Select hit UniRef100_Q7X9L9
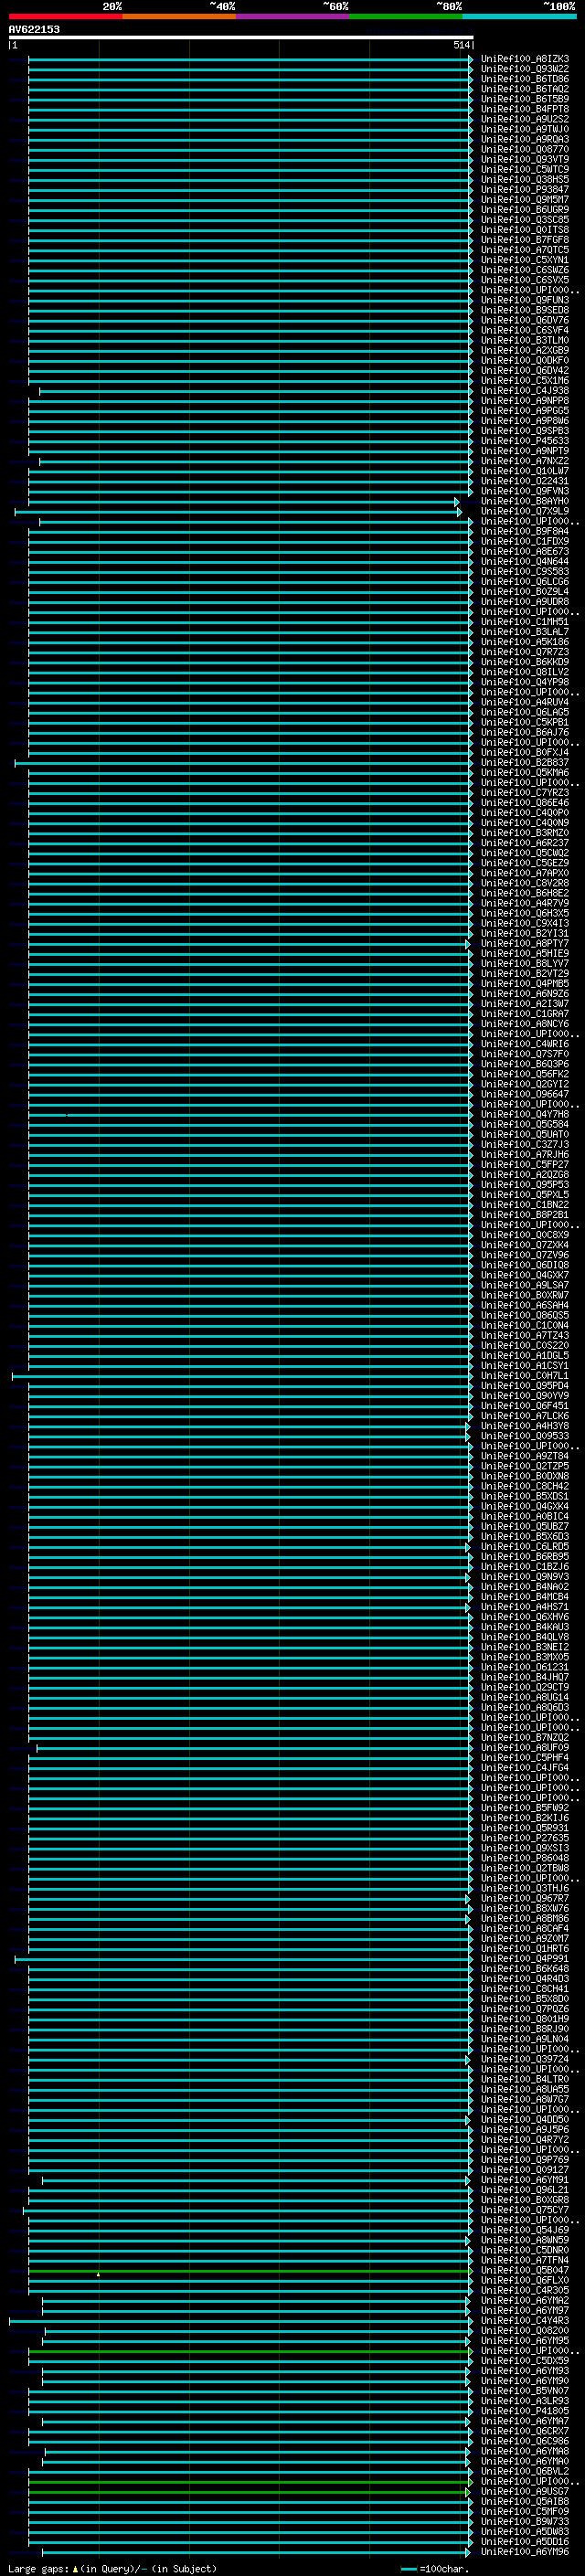Screen dimensions: 585x2576 coord(525,511)
